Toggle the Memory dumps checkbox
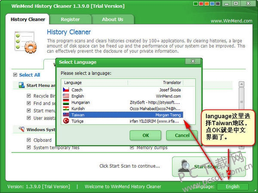Viewport: 258px width, 193px height. (x=132, y=147)
